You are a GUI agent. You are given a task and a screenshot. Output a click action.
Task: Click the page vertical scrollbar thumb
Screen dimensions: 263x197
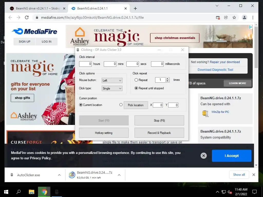point(256,47)
